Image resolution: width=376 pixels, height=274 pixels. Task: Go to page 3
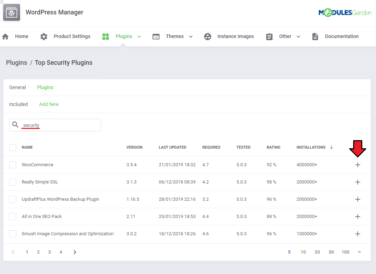(x=50, y=252)
